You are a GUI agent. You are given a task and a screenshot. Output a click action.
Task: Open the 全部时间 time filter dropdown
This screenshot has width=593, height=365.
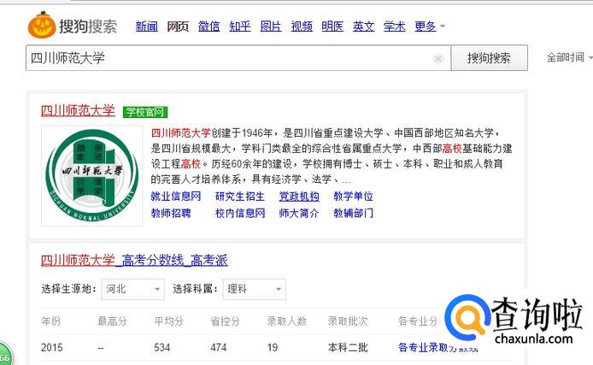(x=569, y=57)
